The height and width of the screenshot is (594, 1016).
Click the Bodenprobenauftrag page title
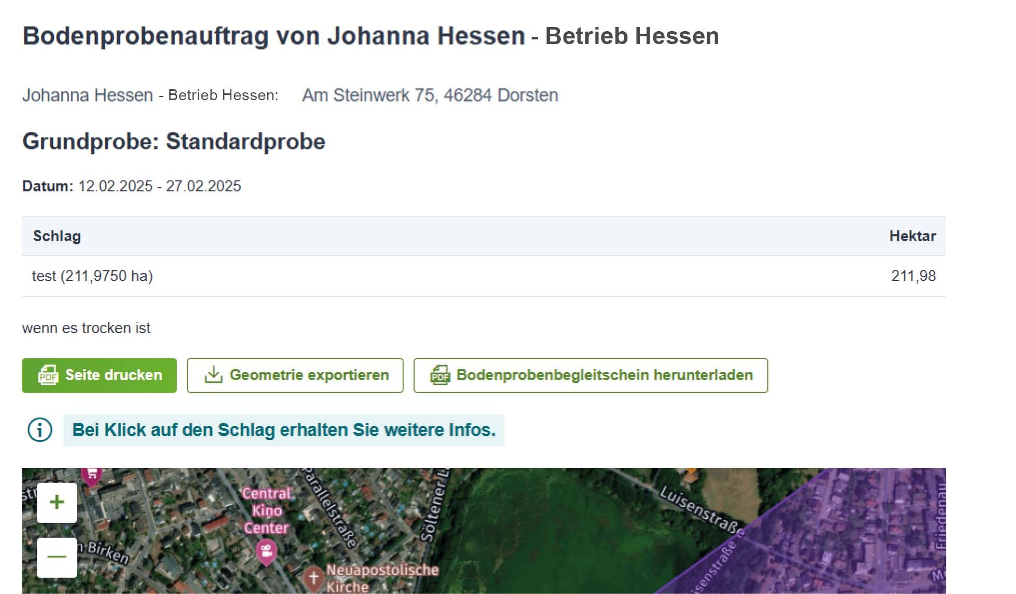pyautogui.click(x=370, y=36)
